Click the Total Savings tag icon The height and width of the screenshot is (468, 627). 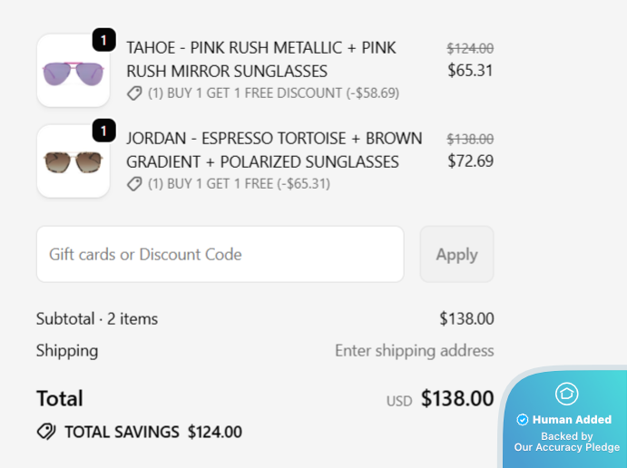46,432
